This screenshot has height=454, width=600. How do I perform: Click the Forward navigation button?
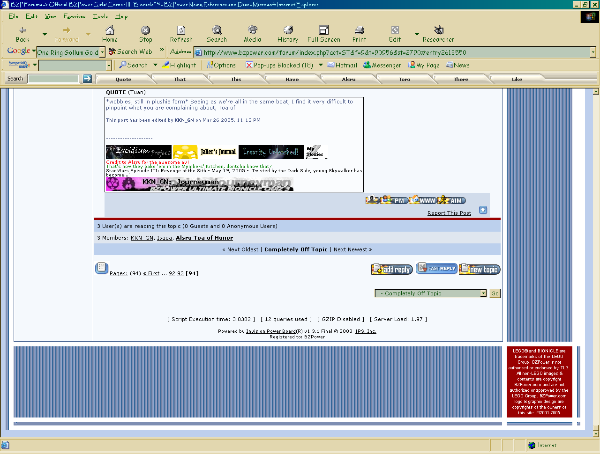coord(66,34)
